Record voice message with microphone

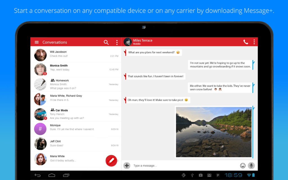pos(251,166)
